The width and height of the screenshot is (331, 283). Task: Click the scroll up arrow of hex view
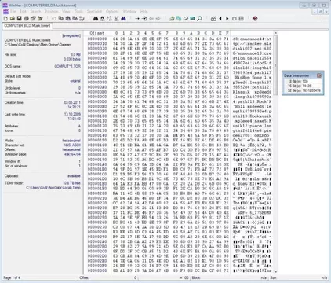(275, 33)
